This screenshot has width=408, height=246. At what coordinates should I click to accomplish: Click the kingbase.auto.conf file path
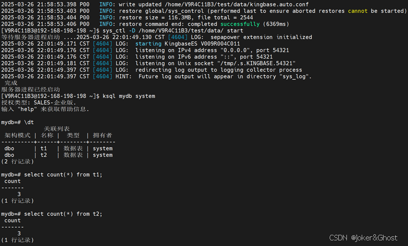coord(237,5)
